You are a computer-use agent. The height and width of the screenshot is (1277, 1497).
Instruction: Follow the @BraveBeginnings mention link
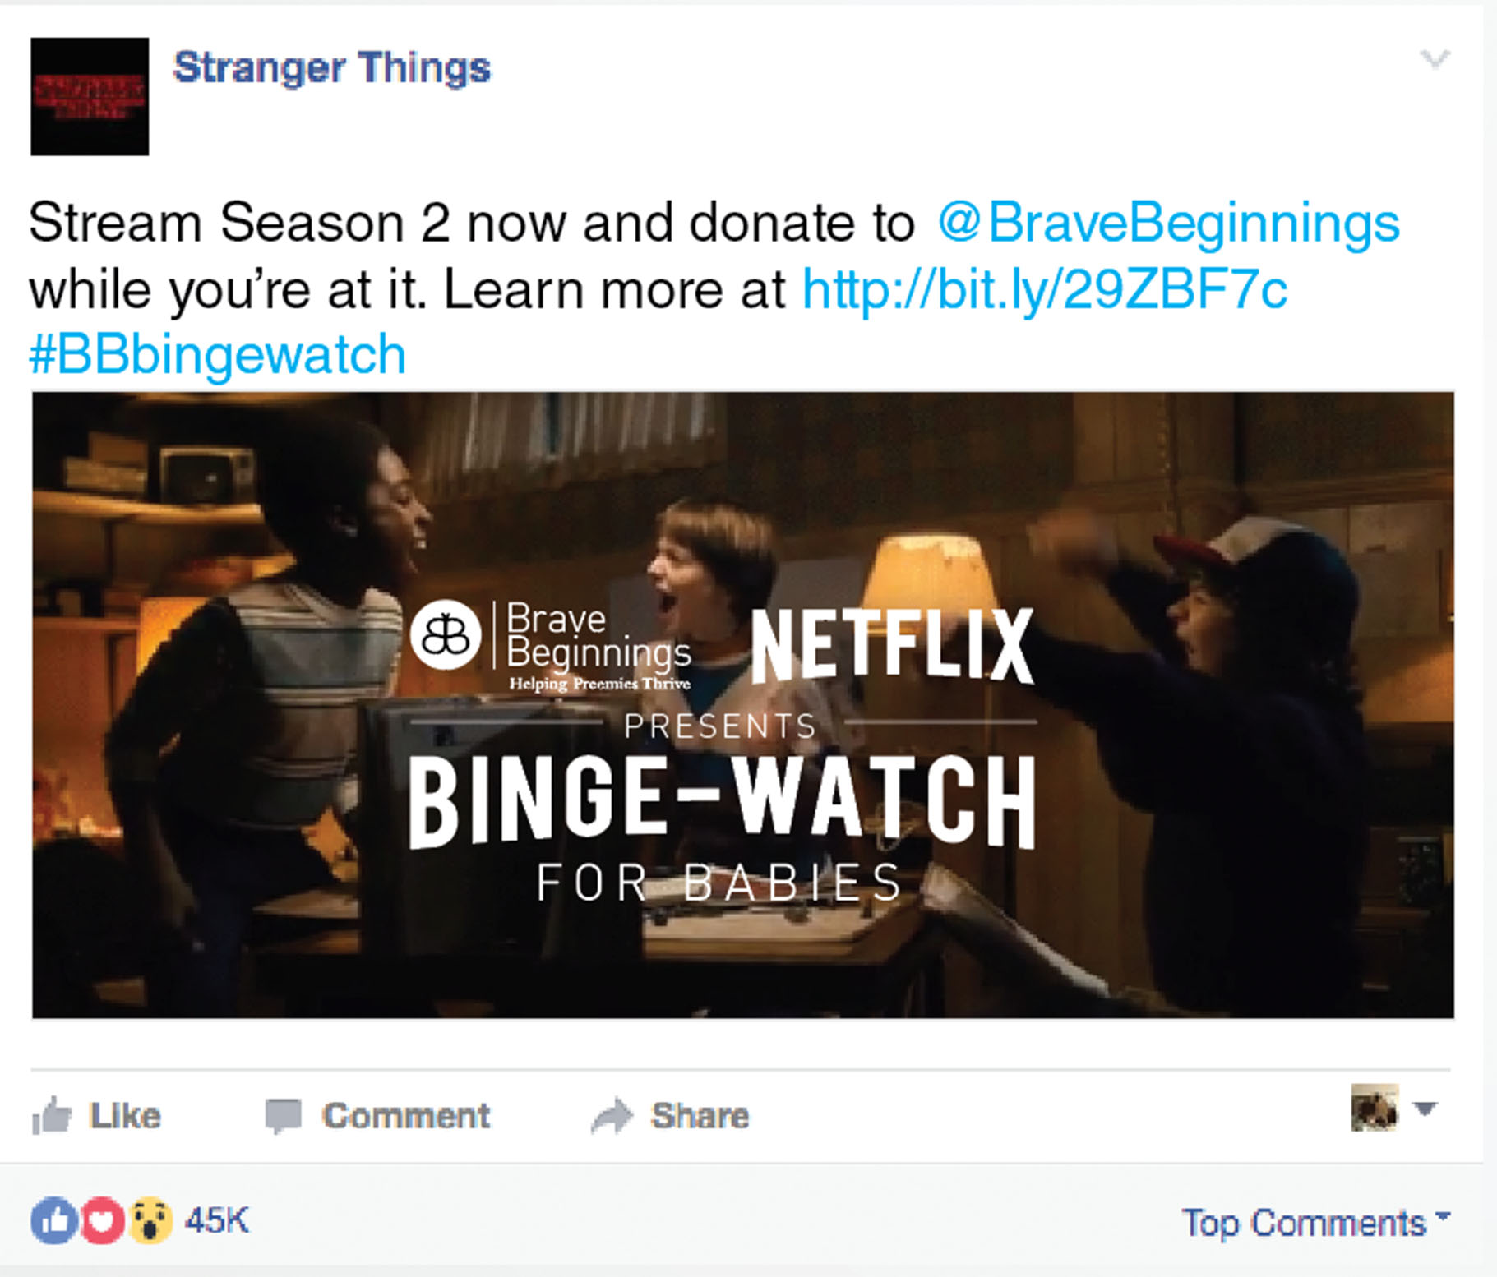point(1168,224)
